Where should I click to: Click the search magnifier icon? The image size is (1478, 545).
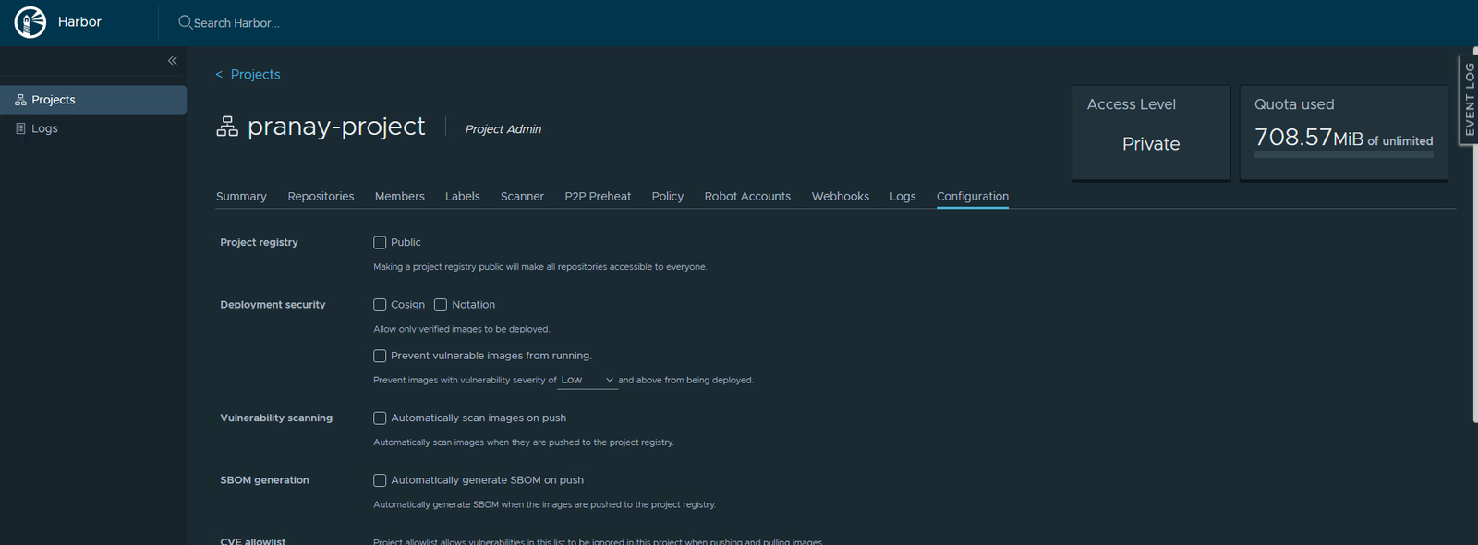tap(185, 22)
